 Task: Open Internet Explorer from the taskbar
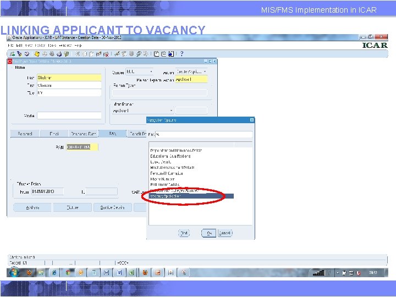tap(54, 273)
